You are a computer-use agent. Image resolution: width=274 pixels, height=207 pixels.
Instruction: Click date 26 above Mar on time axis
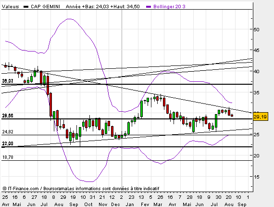[160, 197]
